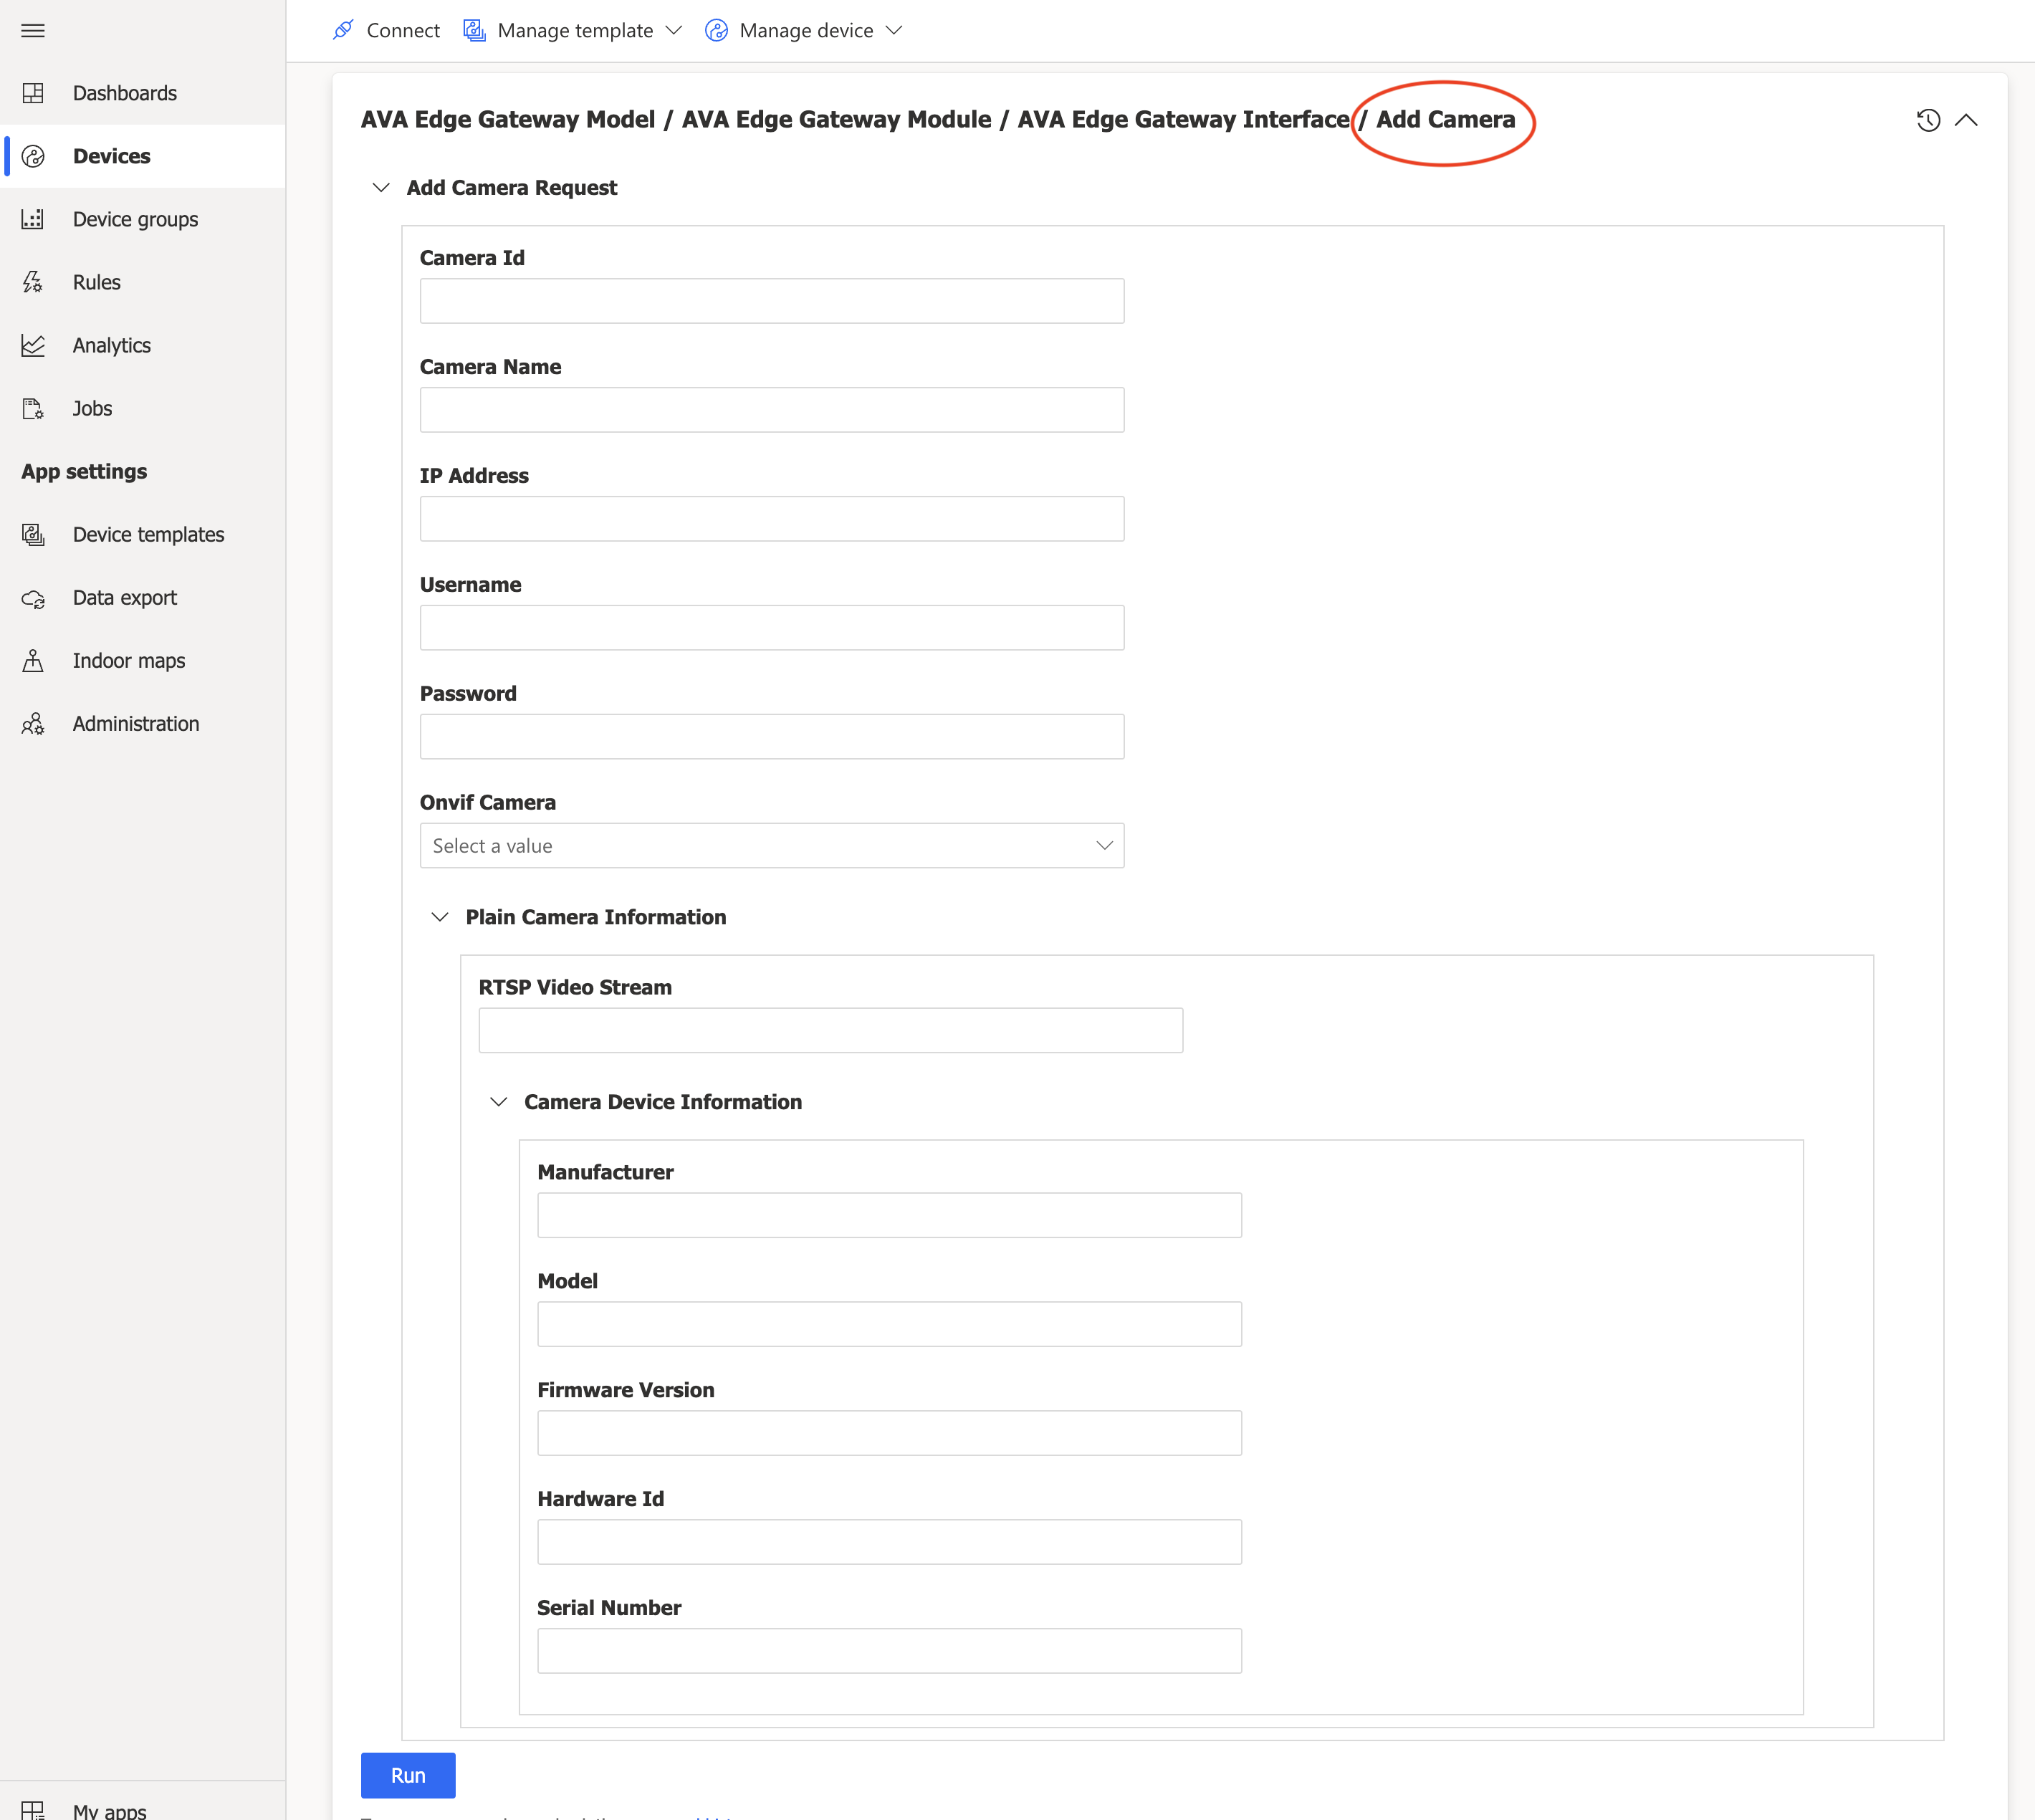
Task: Focus the Username field
Action: coord(772,628)
